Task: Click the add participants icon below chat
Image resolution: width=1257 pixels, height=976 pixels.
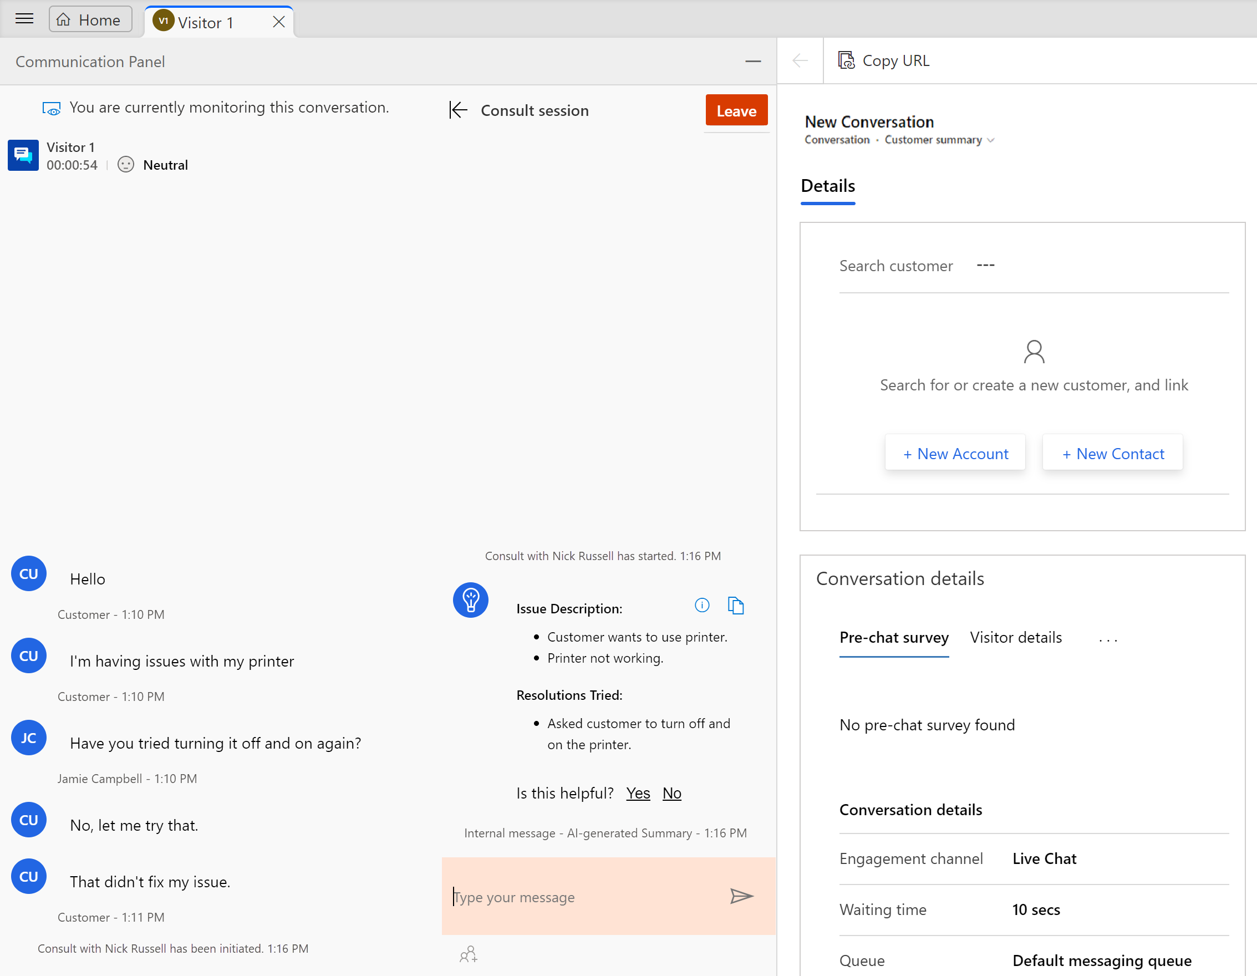Action: (469, 955)
